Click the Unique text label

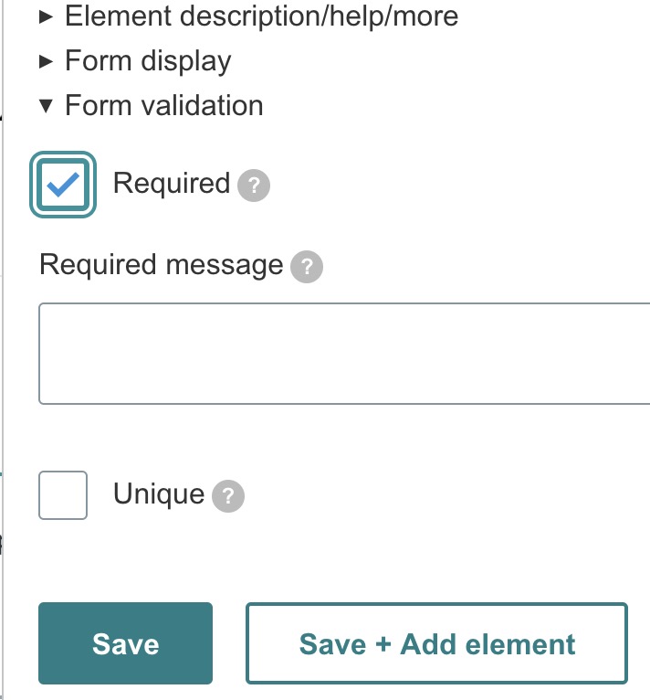(159, 494)
